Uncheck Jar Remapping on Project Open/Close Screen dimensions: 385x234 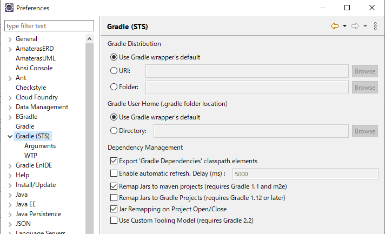[x=114, y=209]
